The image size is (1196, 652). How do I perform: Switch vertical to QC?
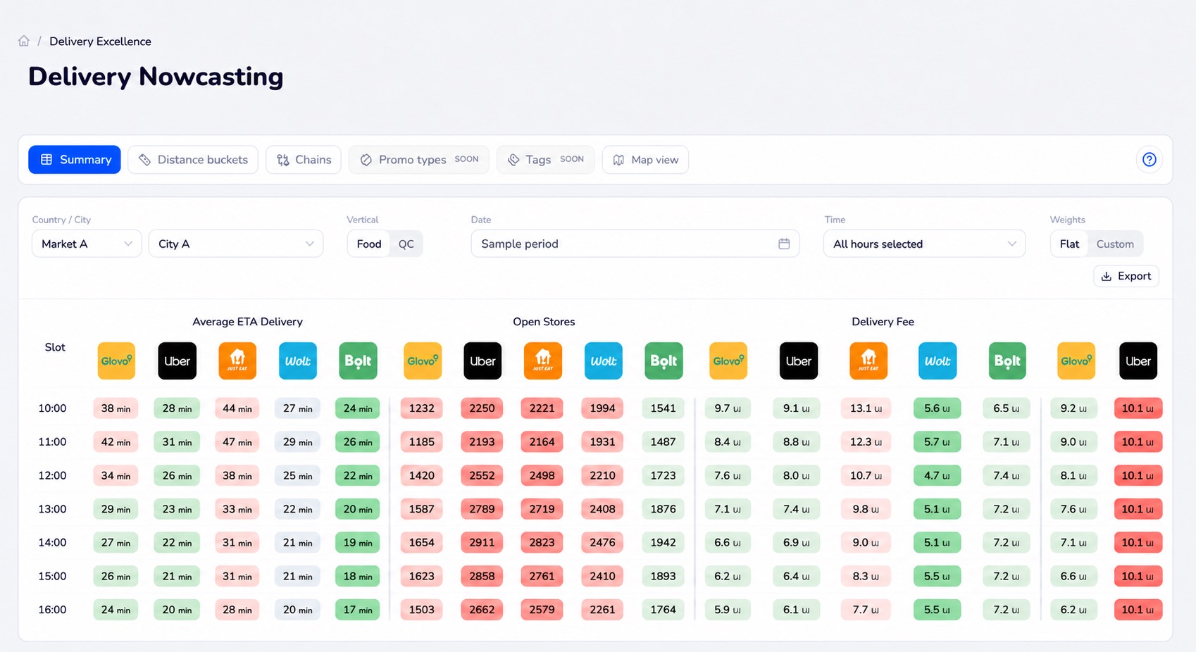pos(406,244)
